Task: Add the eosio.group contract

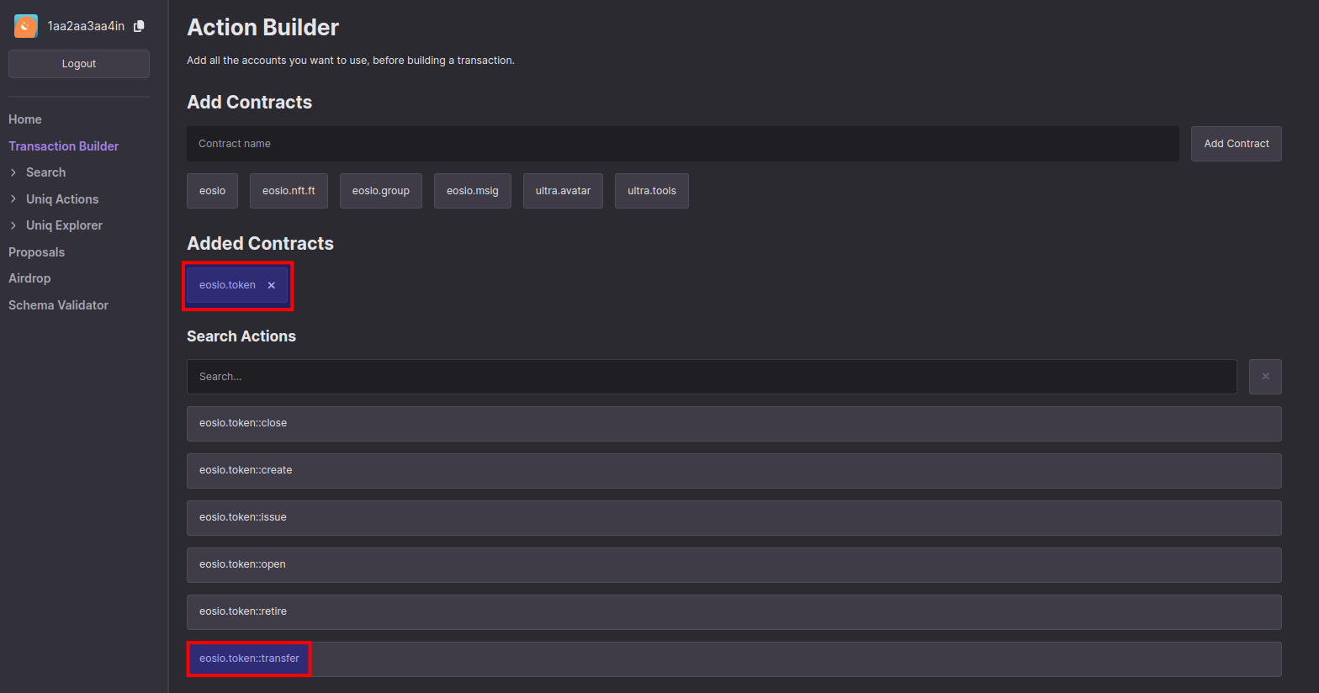Action: coord(381,191)
